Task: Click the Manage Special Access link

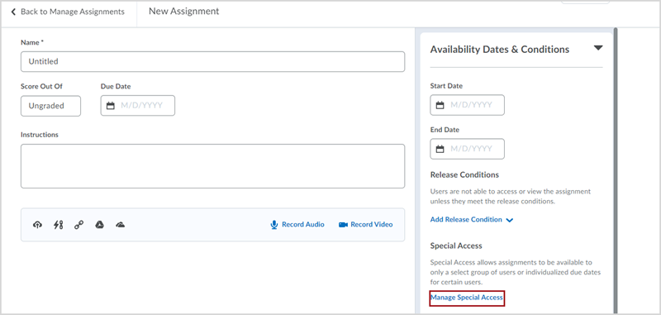Action: click(467, 298)
